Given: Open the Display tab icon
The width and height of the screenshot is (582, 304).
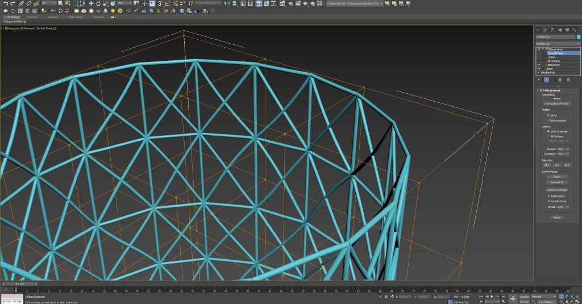Looking at the screenshot, I should [x=567, y=30].
